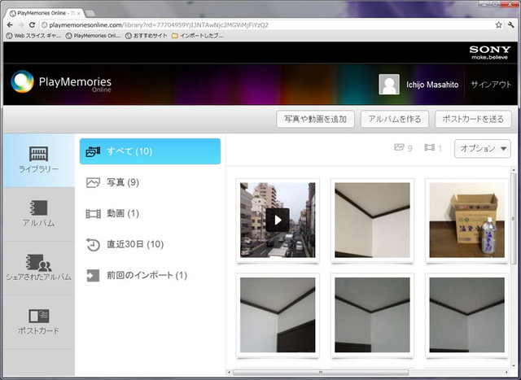The height and width of the screenshot is (380, 521).
Task: Click the サインアウト sign out link
Action: click(x=490, y=84)
